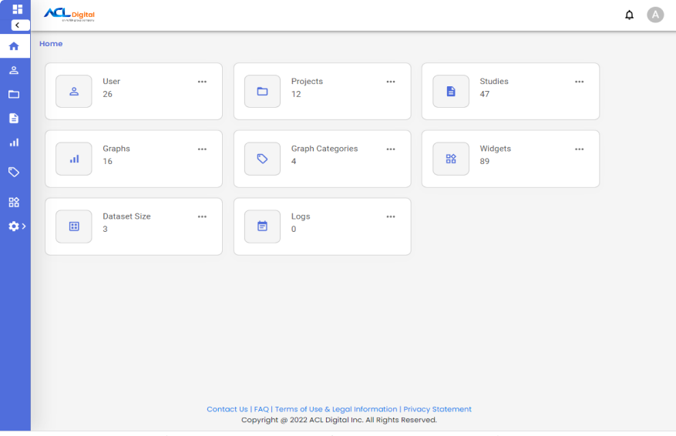The image size is (676, 436).
Task: Open the Studies card more options menu
Action: pyautogui.click(x=580, y=82)
